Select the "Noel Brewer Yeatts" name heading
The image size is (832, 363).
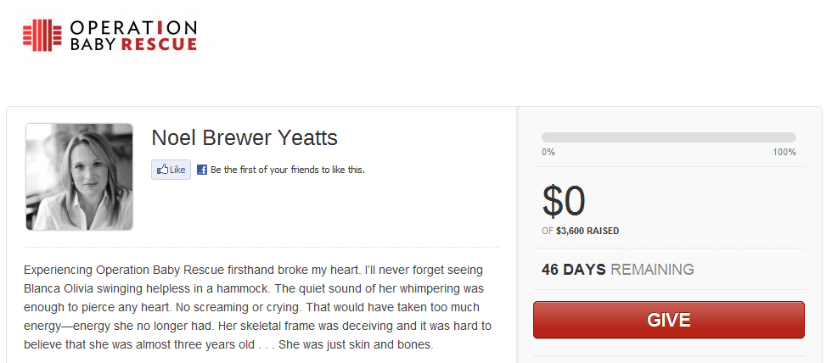[x=245, y=137]
